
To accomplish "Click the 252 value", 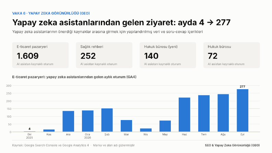I will 88,56.
